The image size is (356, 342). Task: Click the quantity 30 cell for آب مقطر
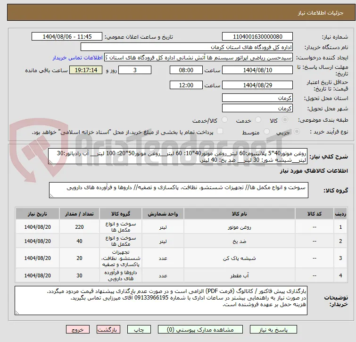click(79, 275)
